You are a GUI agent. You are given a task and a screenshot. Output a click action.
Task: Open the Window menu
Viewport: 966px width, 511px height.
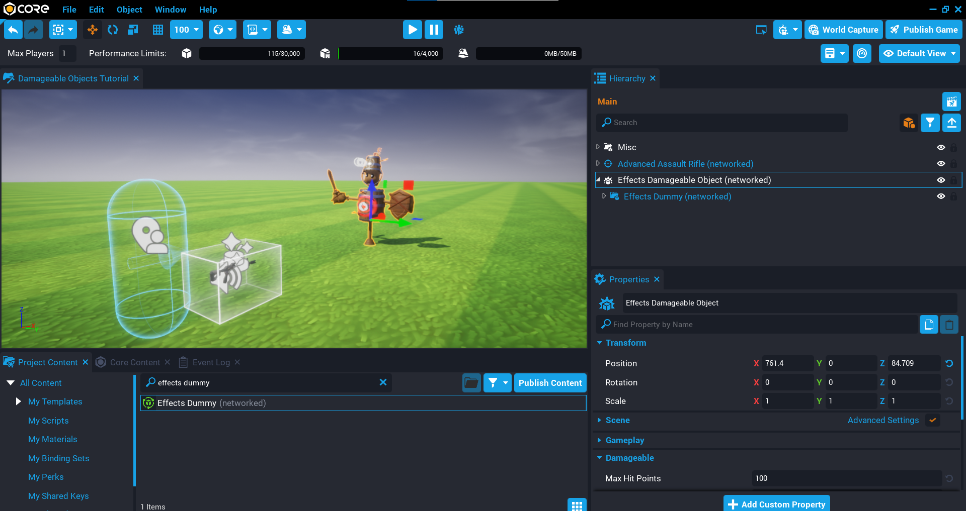pyautogui.click(x=170, y=10)
